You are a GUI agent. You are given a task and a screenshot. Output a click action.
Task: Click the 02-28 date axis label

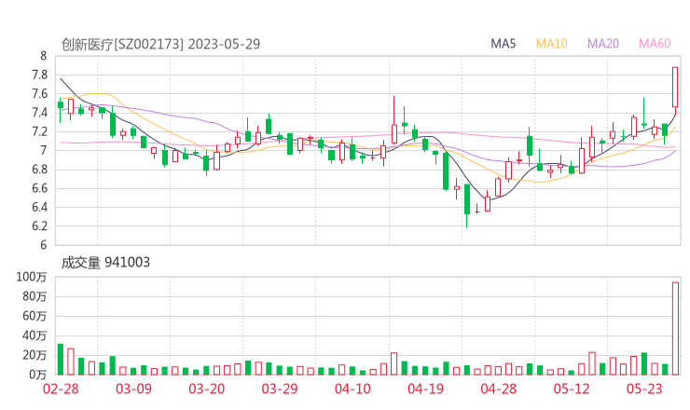coord(61,389)
